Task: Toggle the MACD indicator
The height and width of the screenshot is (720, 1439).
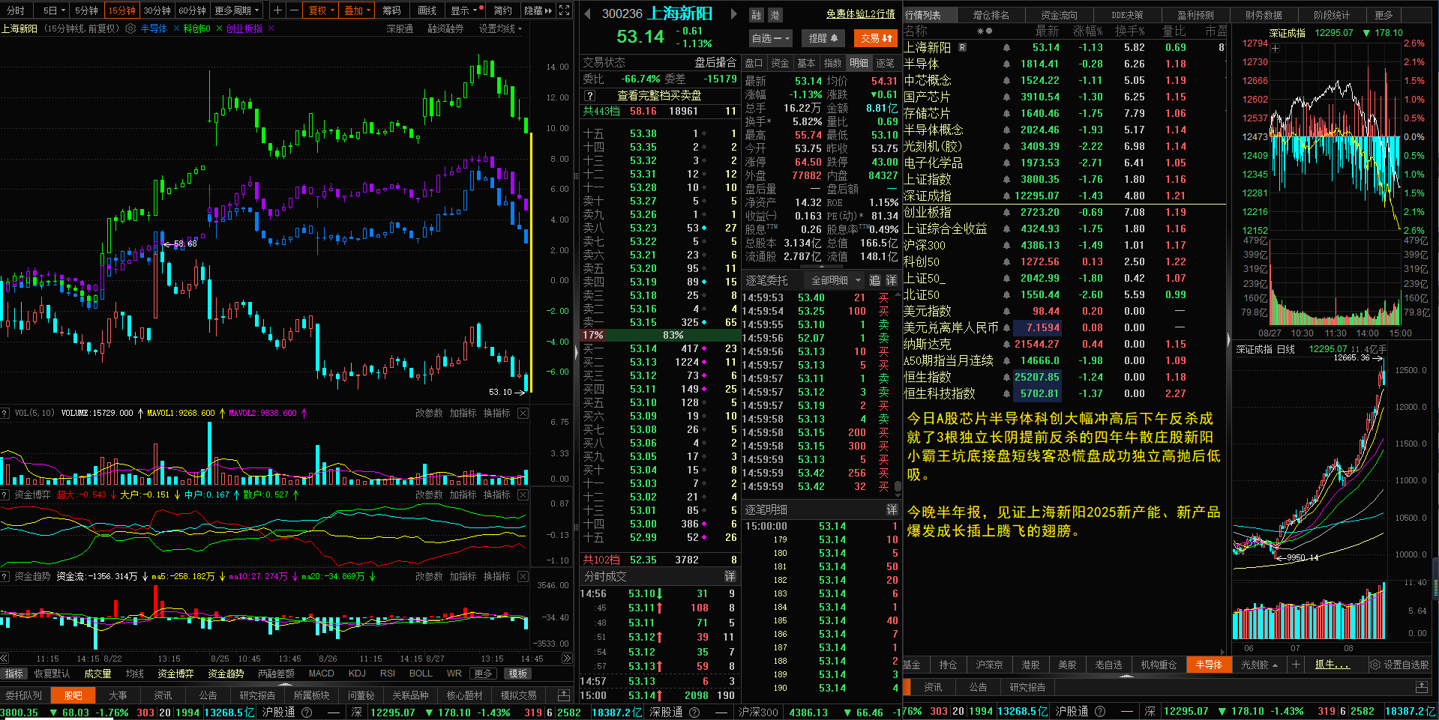Action: pyautogui.click(x=321, y=674)
